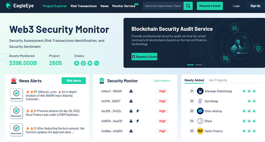Focus the project name search field

click(x=163, y=6)
